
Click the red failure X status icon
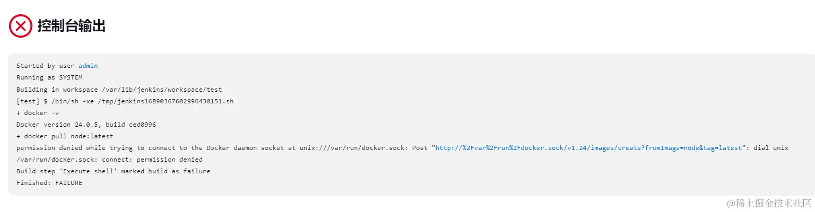[21, 25]
